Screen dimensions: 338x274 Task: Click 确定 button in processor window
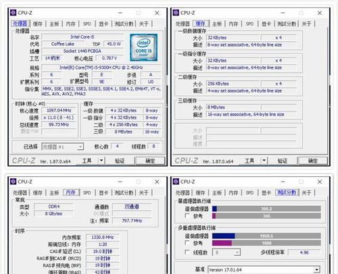[150, 161]
